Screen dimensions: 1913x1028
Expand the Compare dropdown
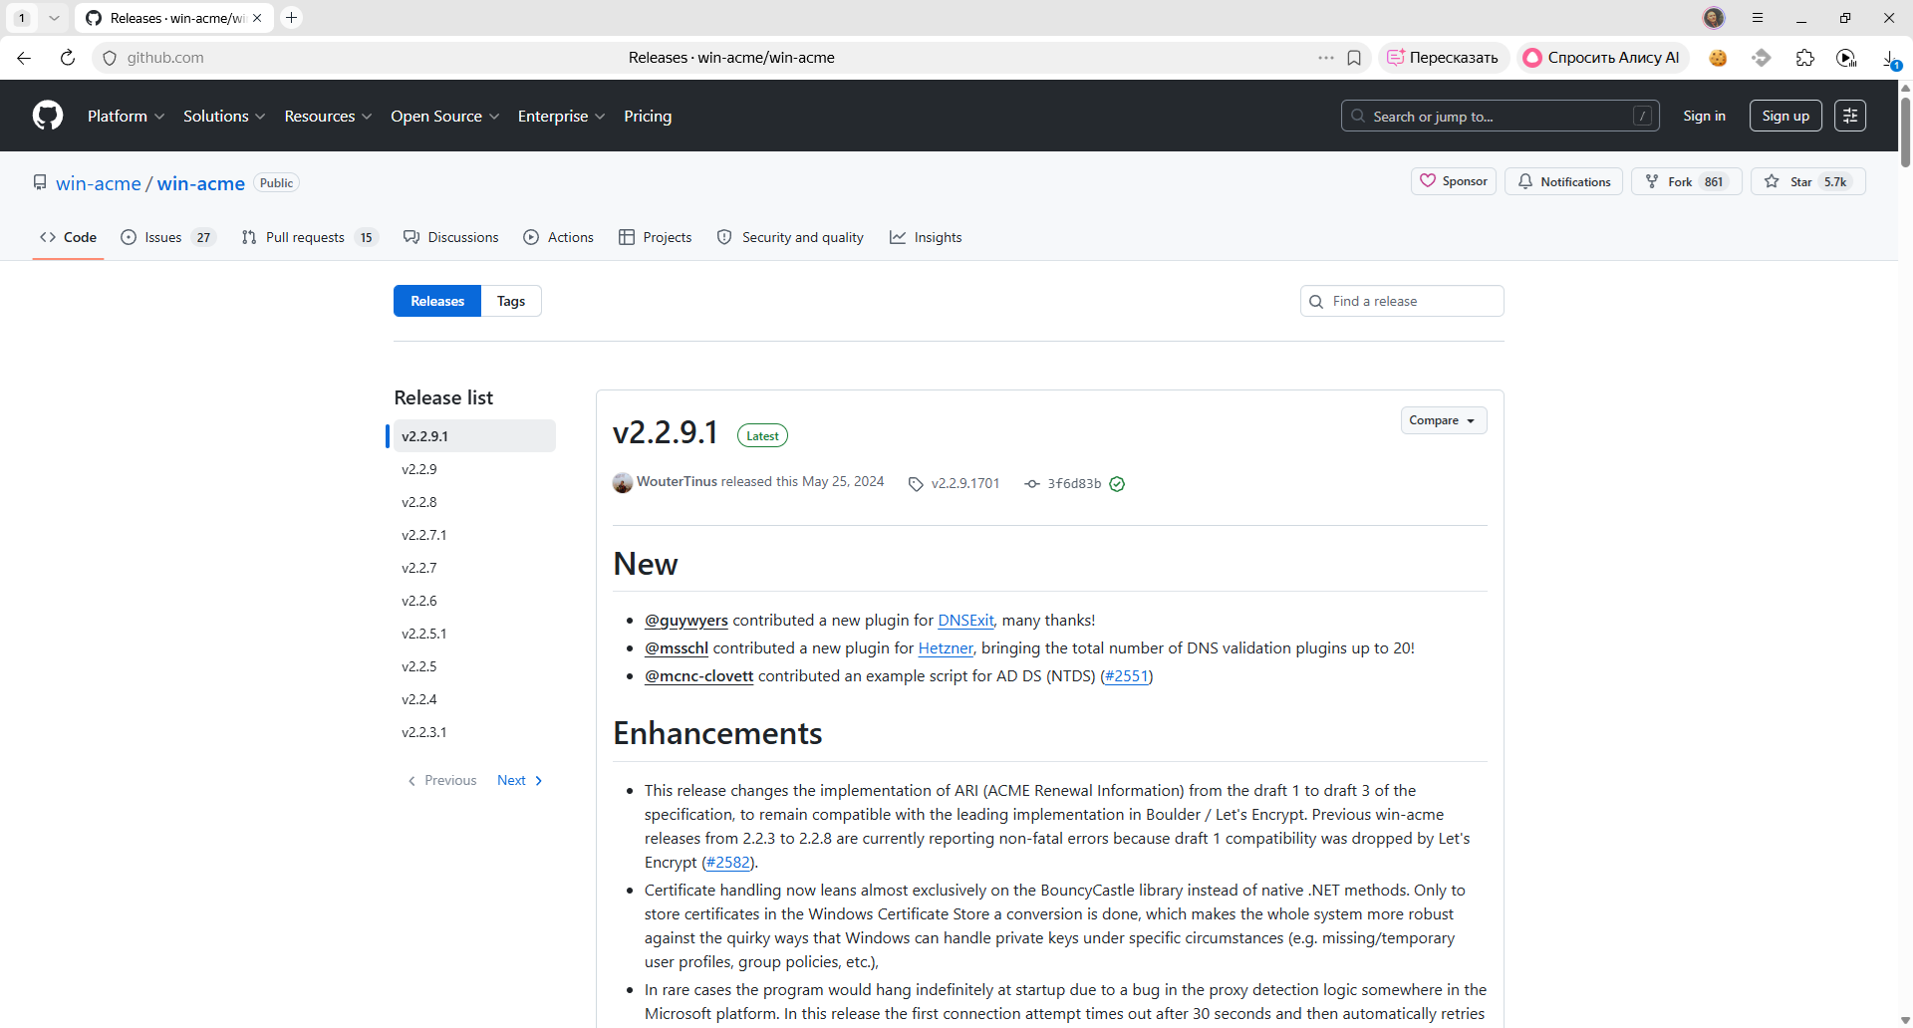click(1444, 420)
